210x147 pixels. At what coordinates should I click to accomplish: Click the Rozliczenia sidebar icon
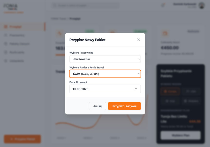(x=6, y=52)
